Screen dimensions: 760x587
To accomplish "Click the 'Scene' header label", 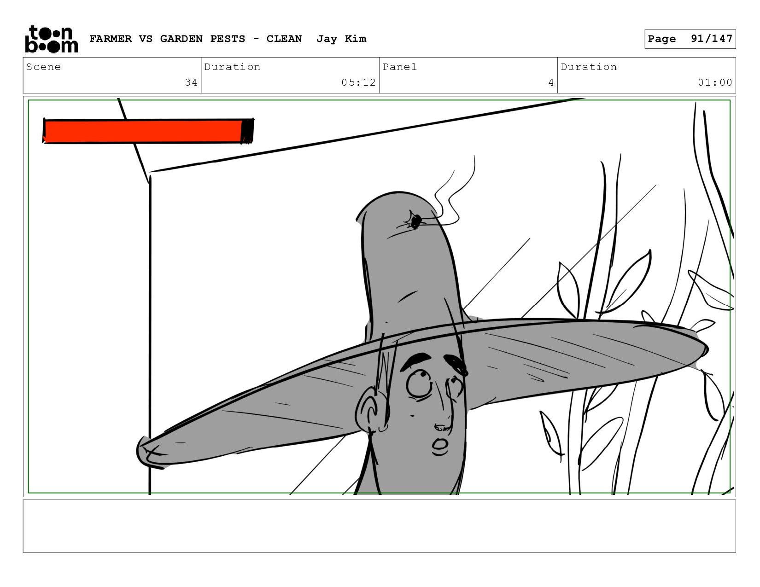I will coord(43,67).
